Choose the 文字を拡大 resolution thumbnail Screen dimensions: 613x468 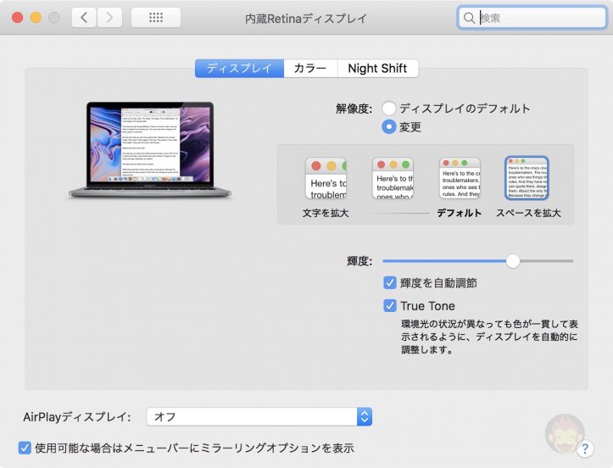pos(326,178)
